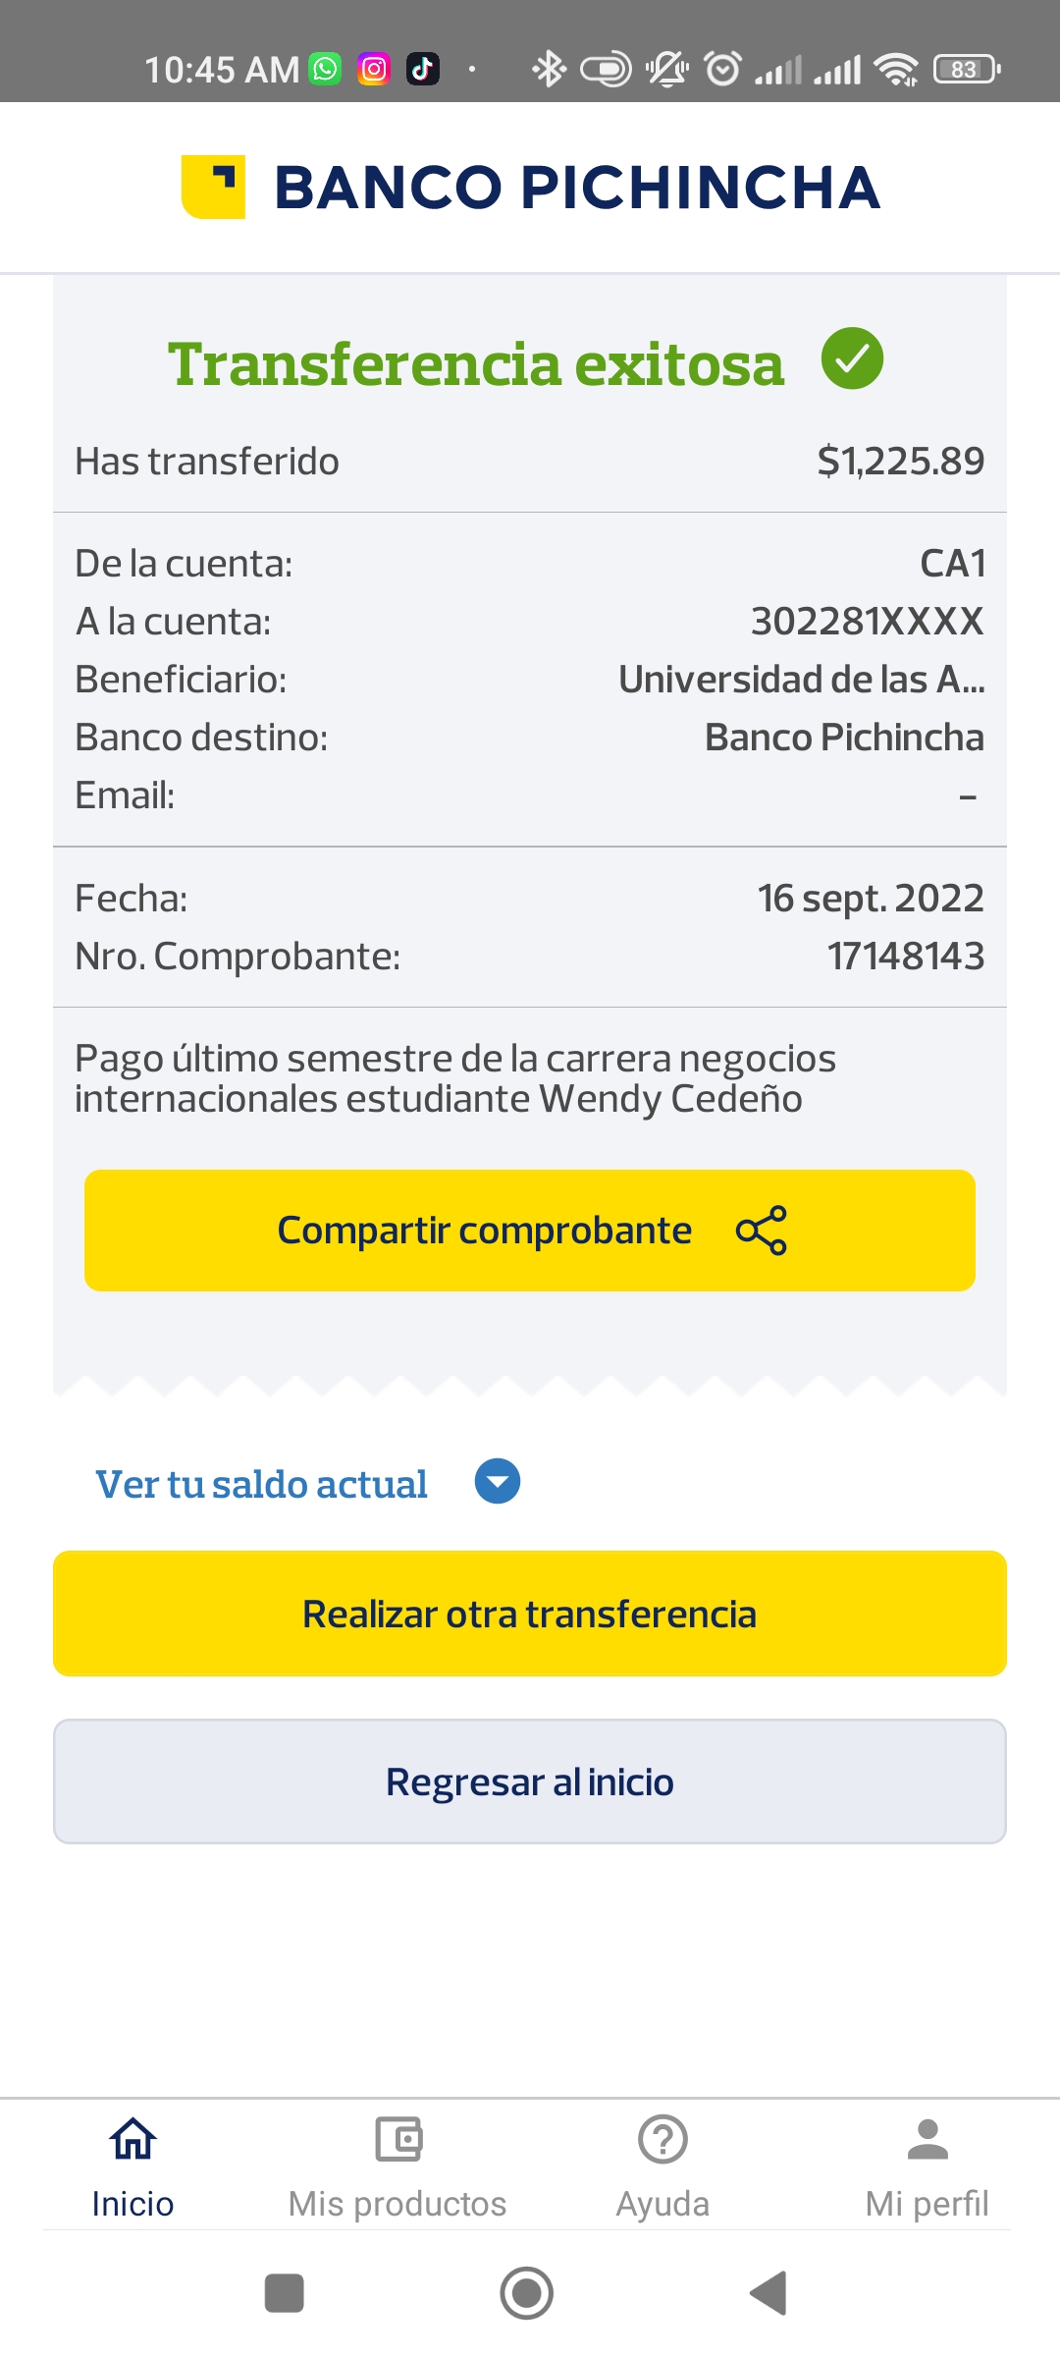Image resolution: width=1060 pixels, height=2357 pixels.
Task: Tap the Instagram status bar icon
Action: click(374, 69)
